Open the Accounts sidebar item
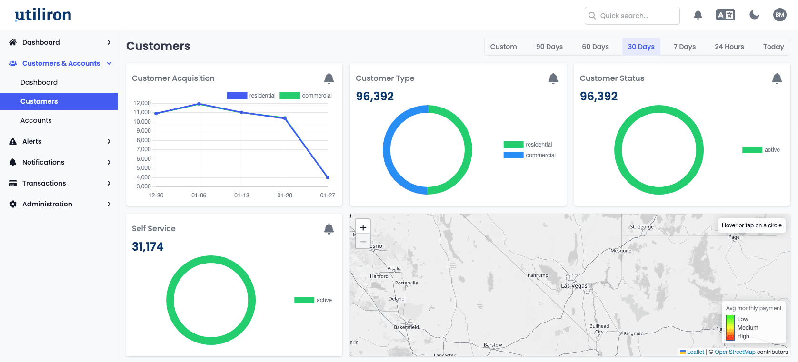 pyautogui.click(x=59, y=120)
